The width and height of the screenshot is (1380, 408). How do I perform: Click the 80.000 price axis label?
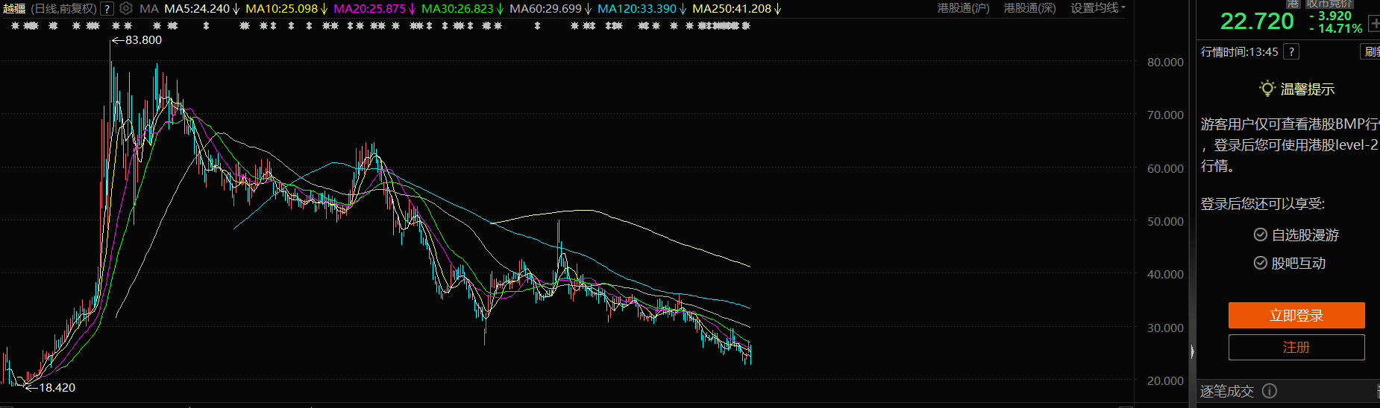click(x=1165, y=63)
